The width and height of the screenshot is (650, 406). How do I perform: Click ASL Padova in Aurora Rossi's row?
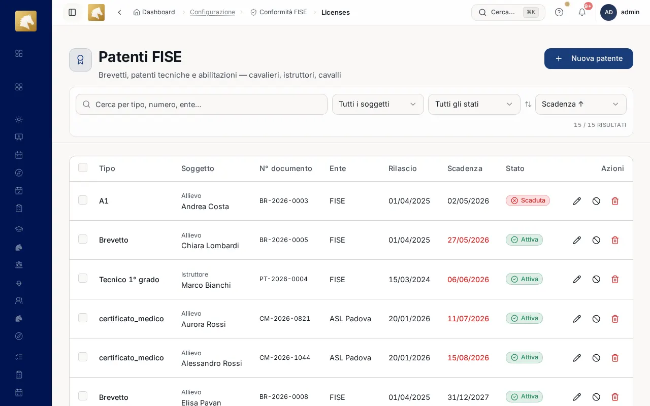coord(350,319)
